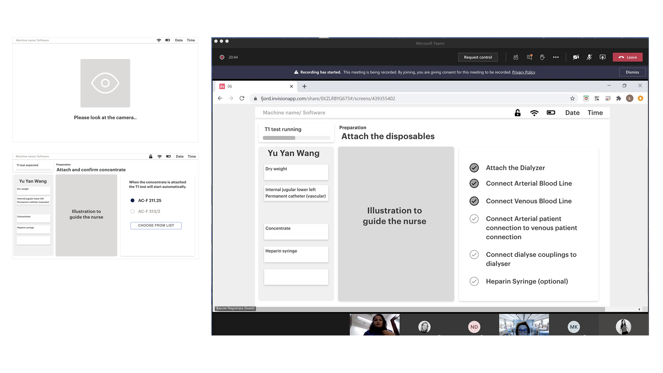Image resolution: width=663 pixels, height=373 pixels.
Task: Select the MK participant avatar
Action: [x=573, y=327]
